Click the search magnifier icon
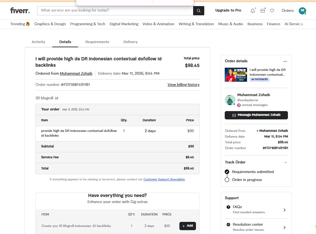The image size is (316, 234). [x=198, y=11]
